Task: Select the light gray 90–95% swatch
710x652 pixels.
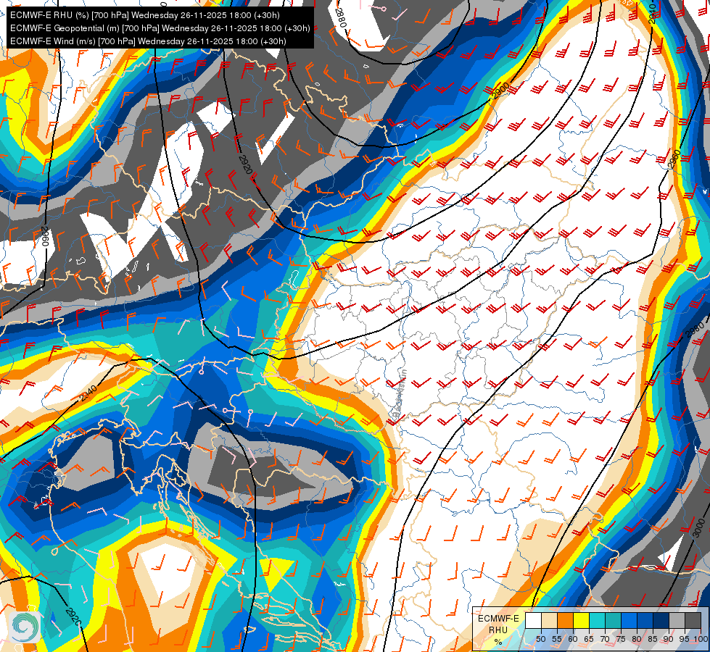Action: pyautogui.click(x=677, y=620)
